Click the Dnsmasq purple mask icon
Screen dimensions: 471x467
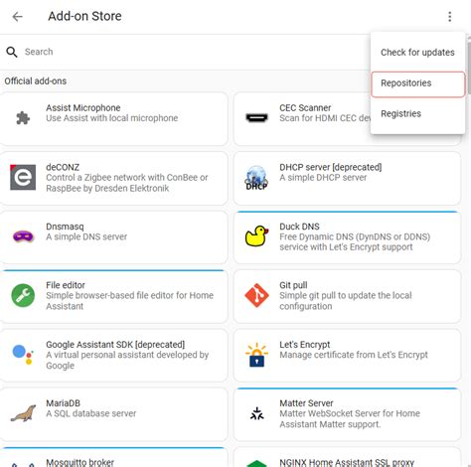tap(23, 236)
